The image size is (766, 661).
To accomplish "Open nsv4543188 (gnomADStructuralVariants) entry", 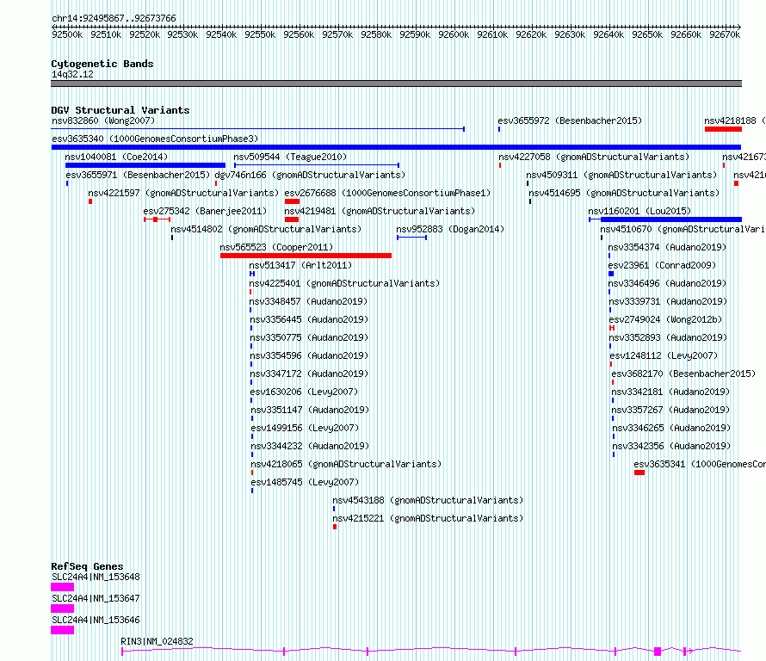I will tap(428, 500).
